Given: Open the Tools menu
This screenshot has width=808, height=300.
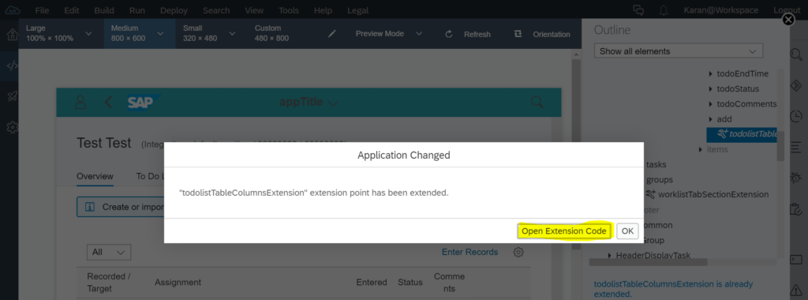Looking at the screenshot, I should [x=289, y=10].
